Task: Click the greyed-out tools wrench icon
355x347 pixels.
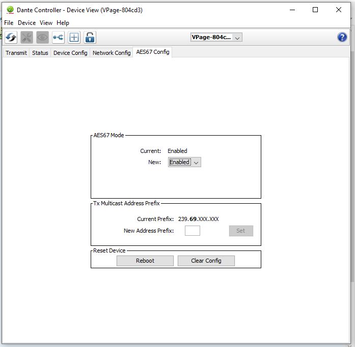Action: [x=26, y=37]
